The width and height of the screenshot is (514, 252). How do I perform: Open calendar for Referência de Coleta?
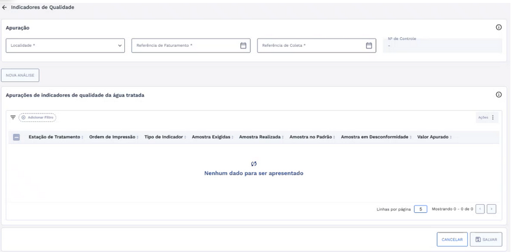coord(368,46)
